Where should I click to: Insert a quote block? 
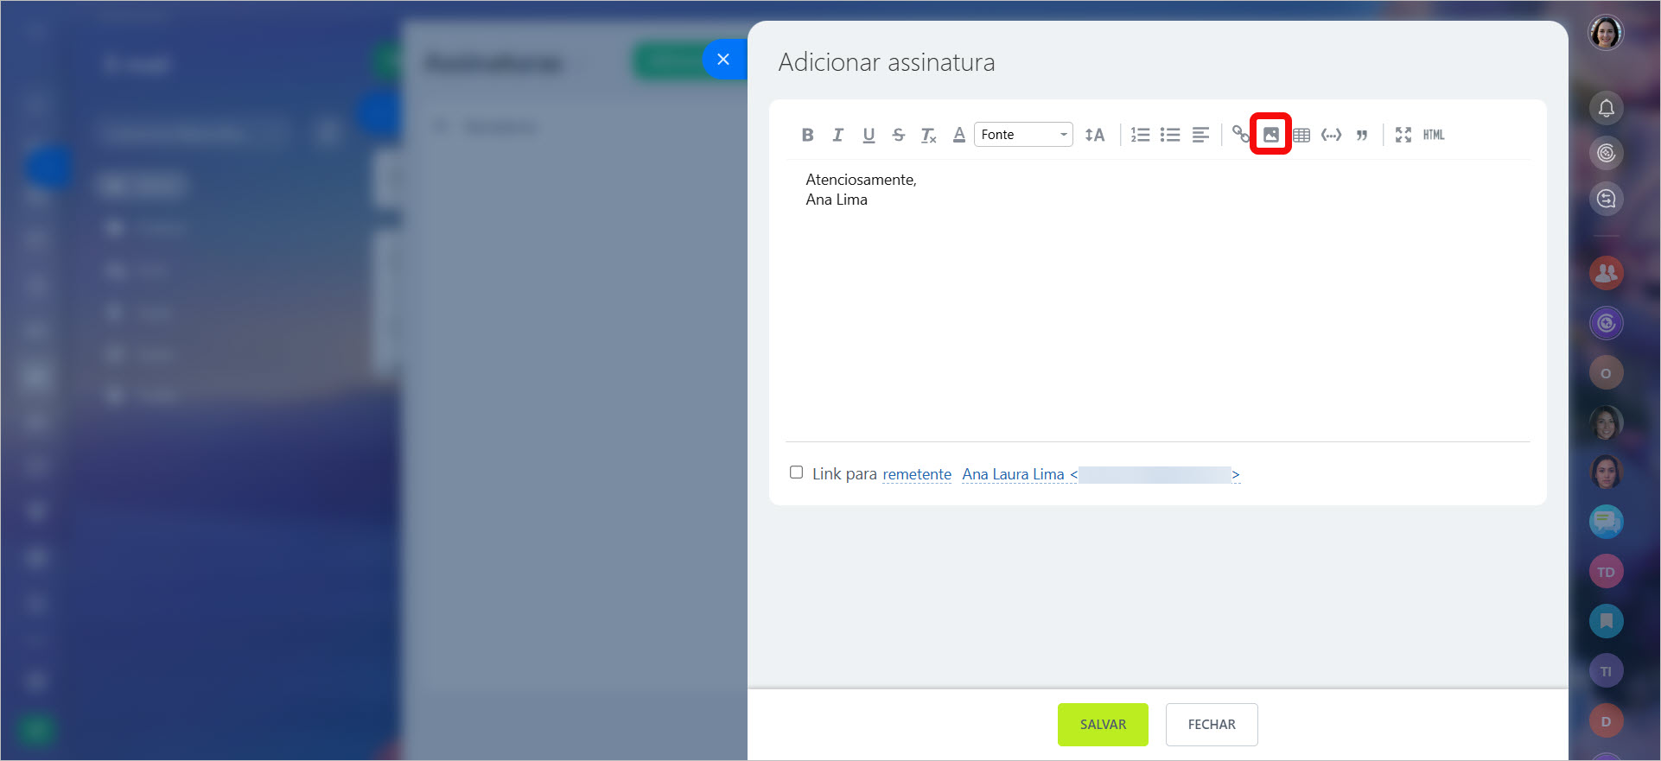pyautogui.click(x=1362, y=135)
